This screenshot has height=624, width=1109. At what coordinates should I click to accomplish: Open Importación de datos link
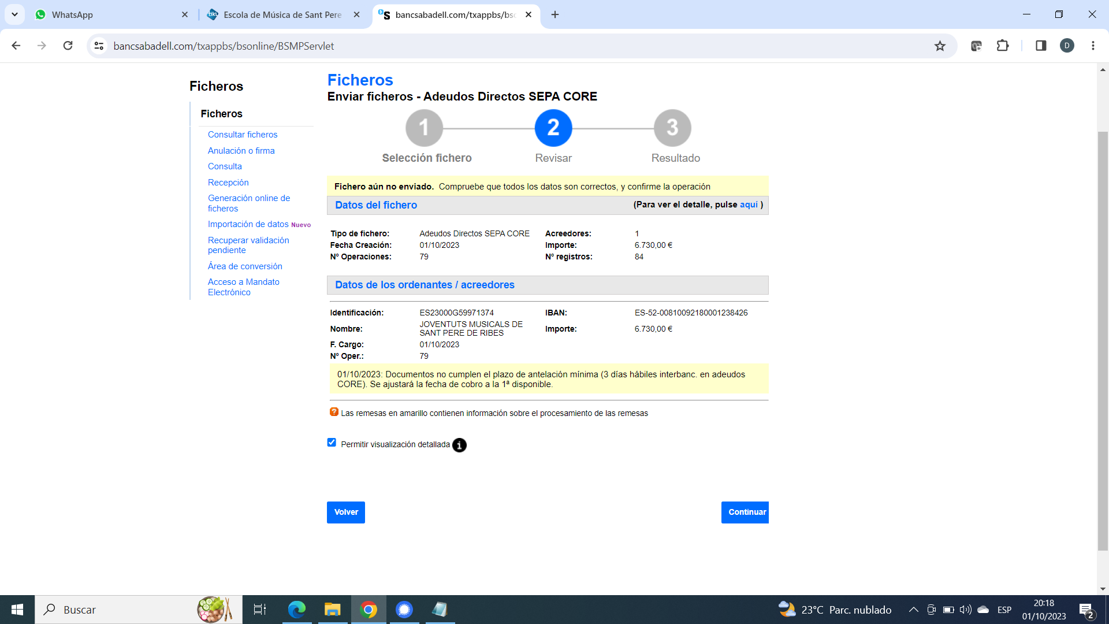[248, 224]
